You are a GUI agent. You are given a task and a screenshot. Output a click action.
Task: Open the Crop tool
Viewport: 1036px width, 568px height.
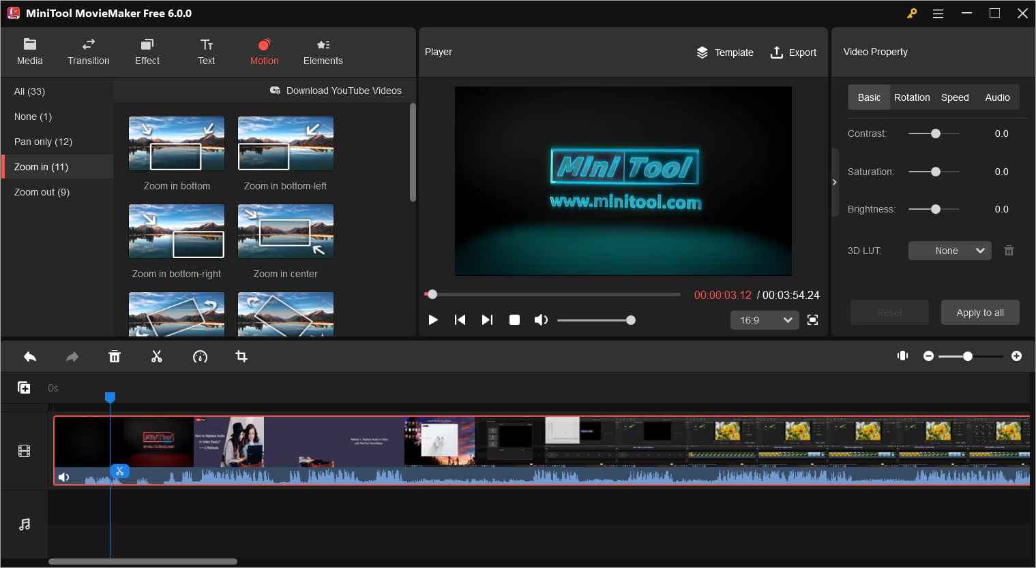click(241, 357)
